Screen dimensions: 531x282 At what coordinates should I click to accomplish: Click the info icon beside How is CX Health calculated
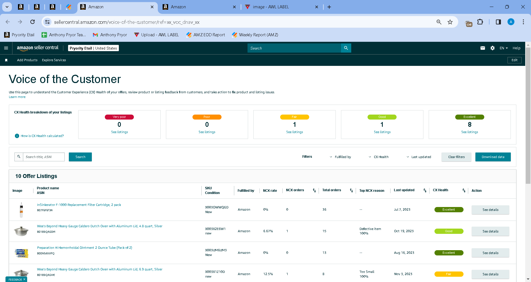point(17,136)
